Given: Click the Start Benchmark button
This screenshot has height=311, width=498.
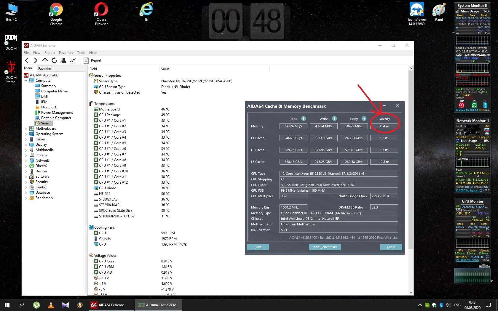Looking at the screenshot, I should 325,247.
